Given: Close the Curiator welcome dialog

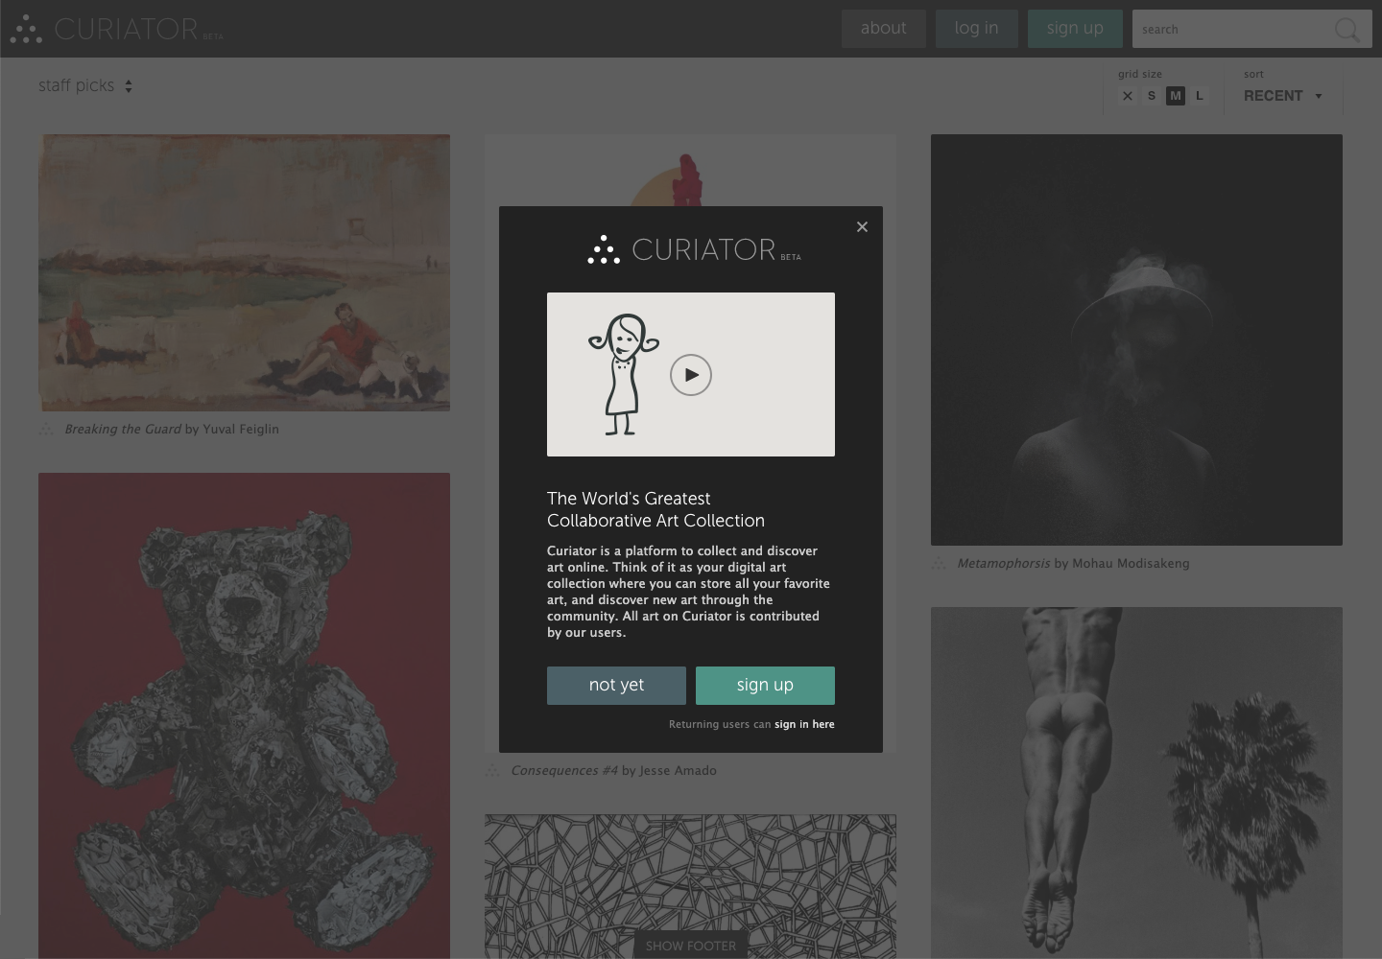Looking at the screenshot, I should [862, 226].
